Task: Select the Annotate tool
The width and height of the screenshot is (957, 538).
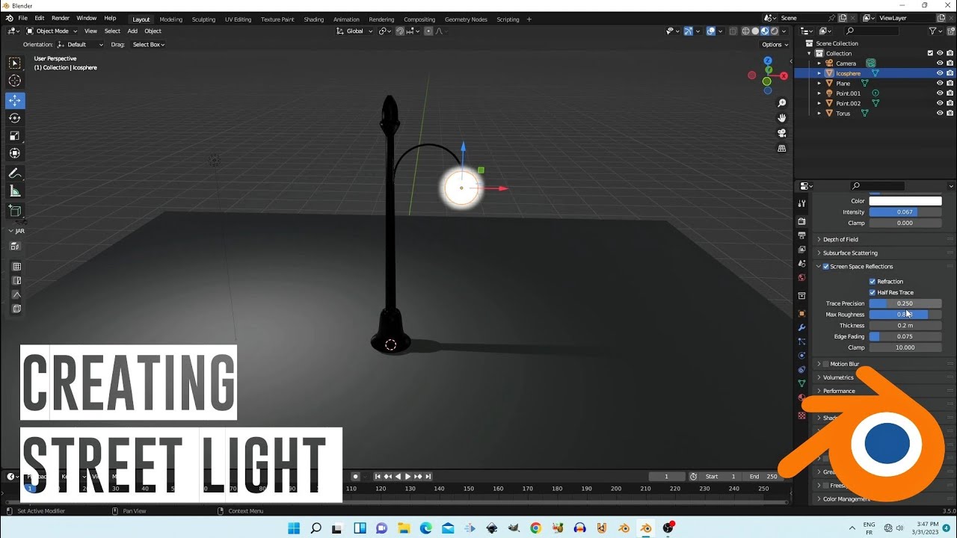Action: (x=15, y=173)
